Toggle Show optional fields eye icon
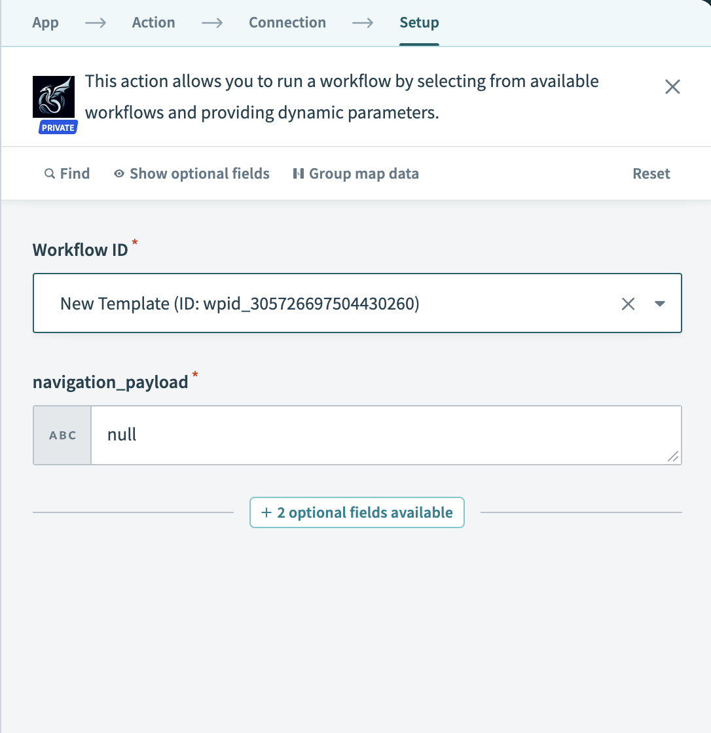This screenshot has width=711, height=733. click(119, 174)
